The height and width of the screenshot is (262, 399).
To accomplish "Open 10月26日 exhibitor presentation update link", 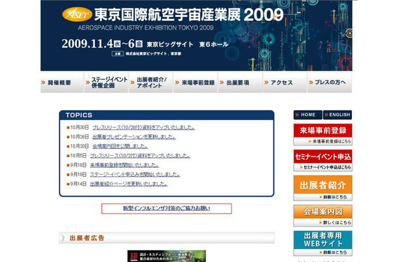I will click(x=134, y=137).
